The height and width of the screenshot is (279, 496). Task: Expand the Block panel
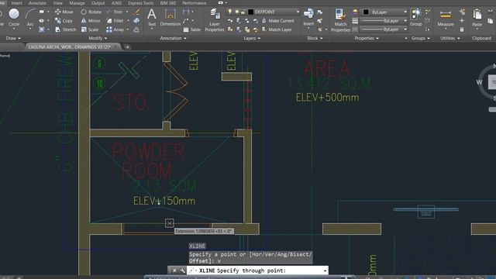[x=315, y=38]
